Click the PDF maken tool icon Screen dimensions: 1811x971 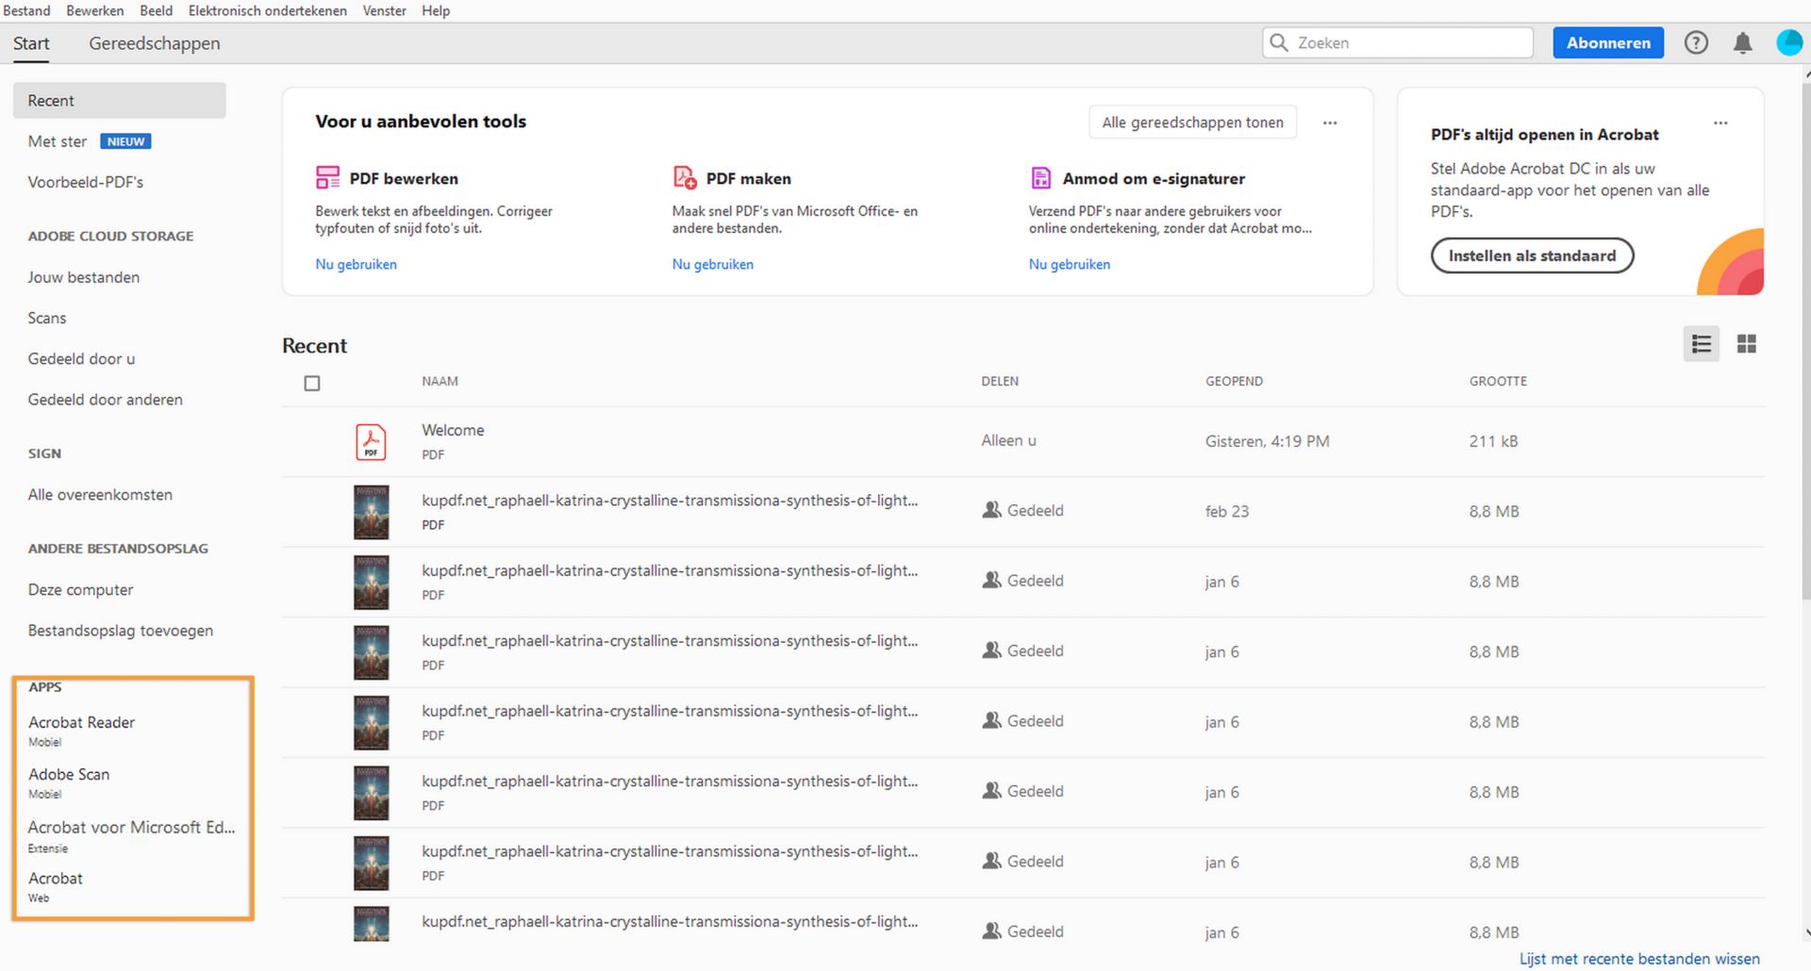[x=685, y=177]
